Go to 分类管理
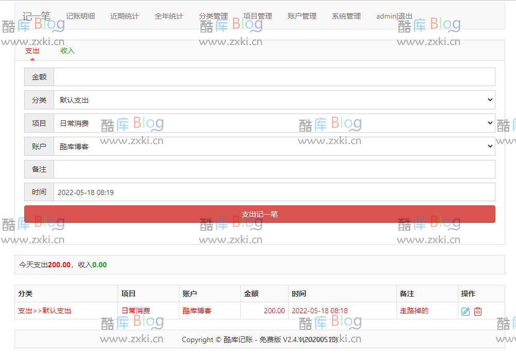 [213, 15]
